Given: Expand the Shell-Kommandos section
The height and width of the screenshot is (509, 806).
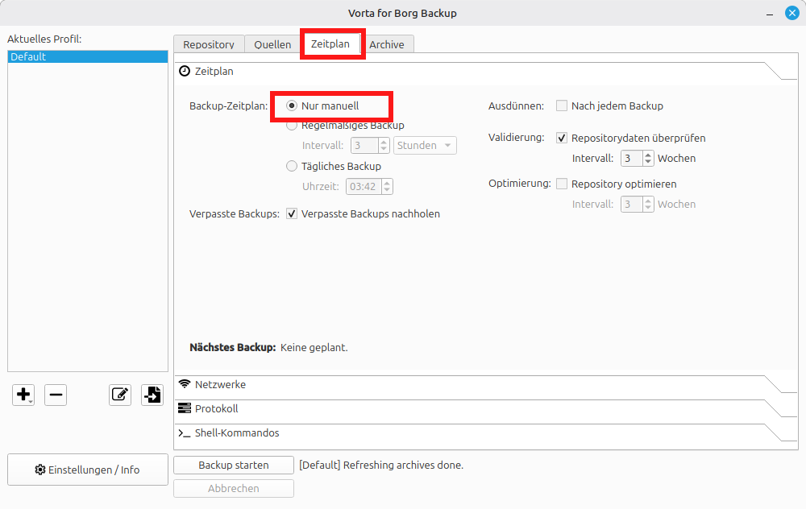Looking at the screenshot, I should 486,433.
